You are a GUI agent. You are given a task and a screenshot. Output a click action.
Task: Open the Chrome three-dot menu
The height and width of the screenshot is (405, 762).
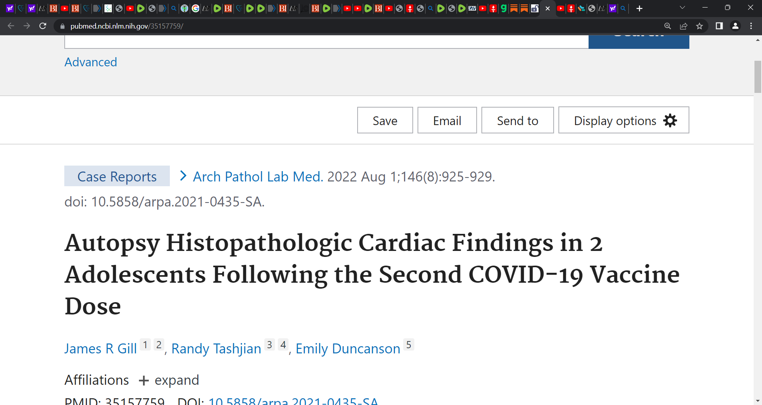tap(751, 26)
